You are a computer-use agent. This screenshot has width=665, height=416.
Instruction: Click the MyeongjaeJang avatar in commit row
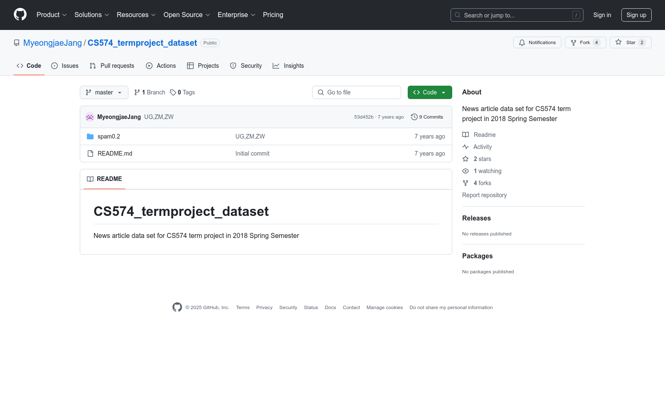tap(90, 117)
